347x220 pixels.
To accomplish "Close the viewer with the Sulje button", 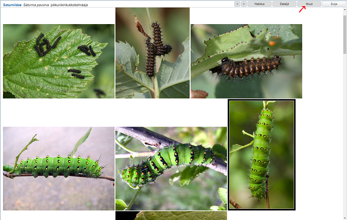I will pos(334,4).
